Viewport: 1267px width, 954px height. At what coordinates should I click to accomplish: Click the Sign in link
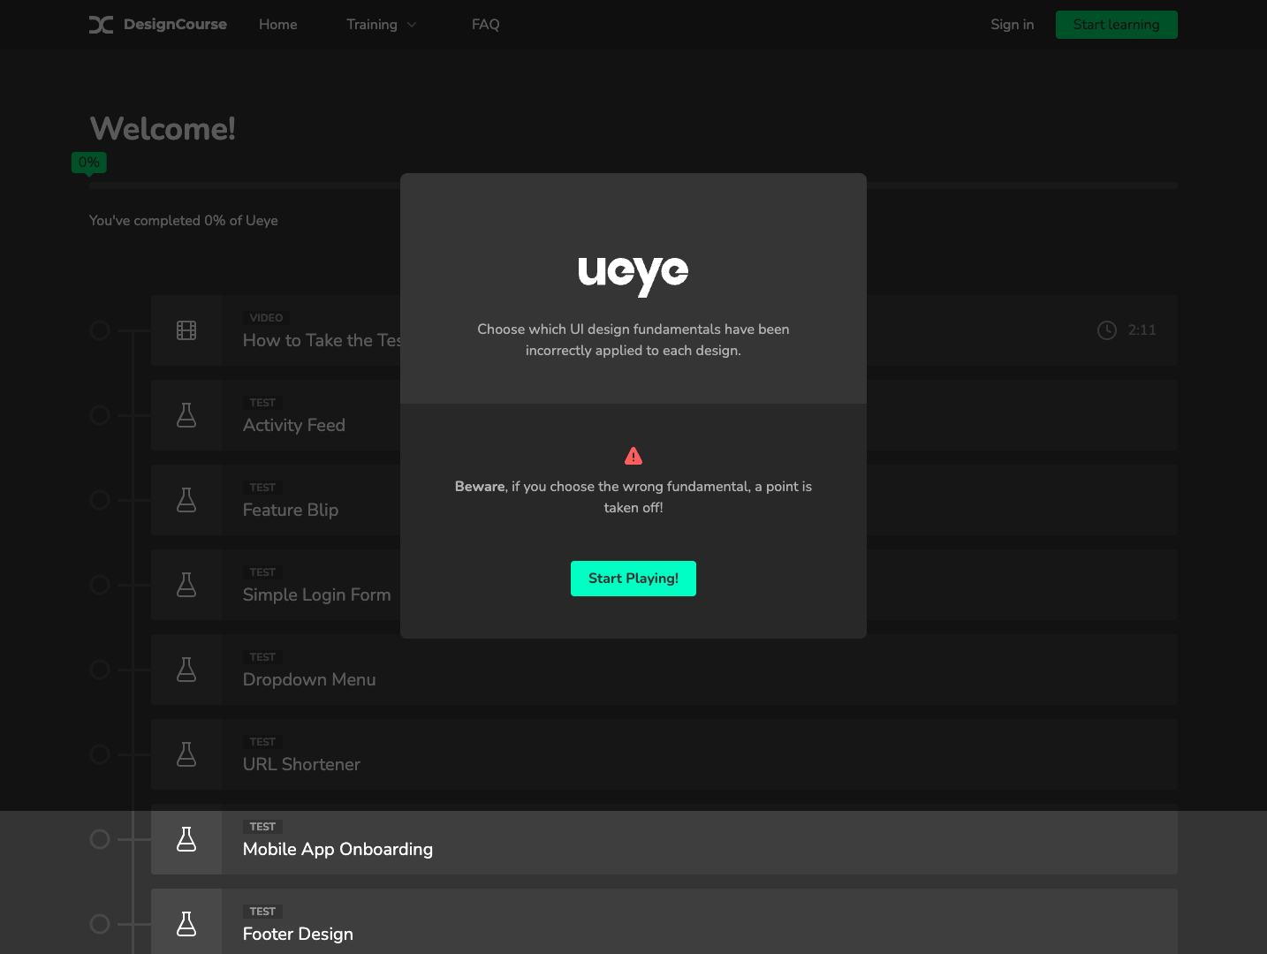point(1012,24)
